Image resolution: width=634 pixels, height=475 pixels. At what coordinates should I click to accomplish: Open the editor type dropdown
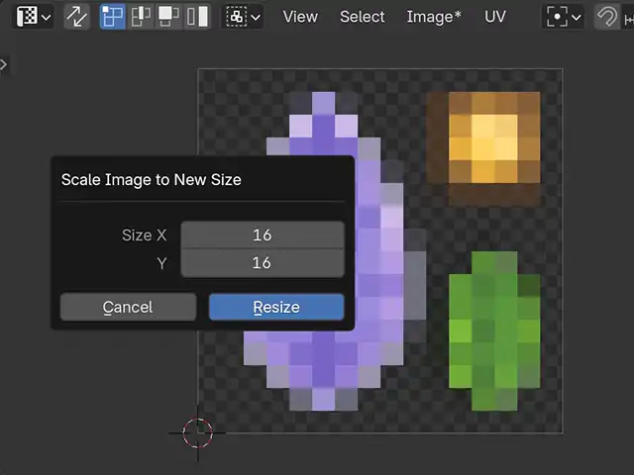[34, 17]
